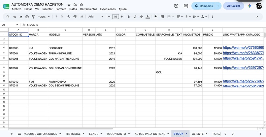Open the FIORINO EVO WhatsApp link
Viewport: 266px width, 137px height.
(x=243, y=81)
